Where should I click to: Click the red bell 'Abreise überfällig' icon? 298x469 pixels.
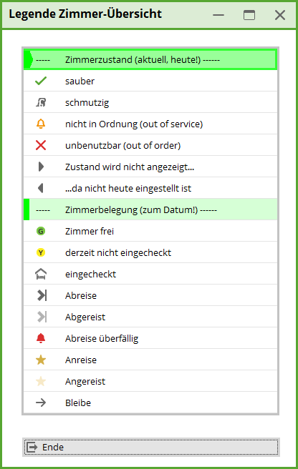(41, 338)
